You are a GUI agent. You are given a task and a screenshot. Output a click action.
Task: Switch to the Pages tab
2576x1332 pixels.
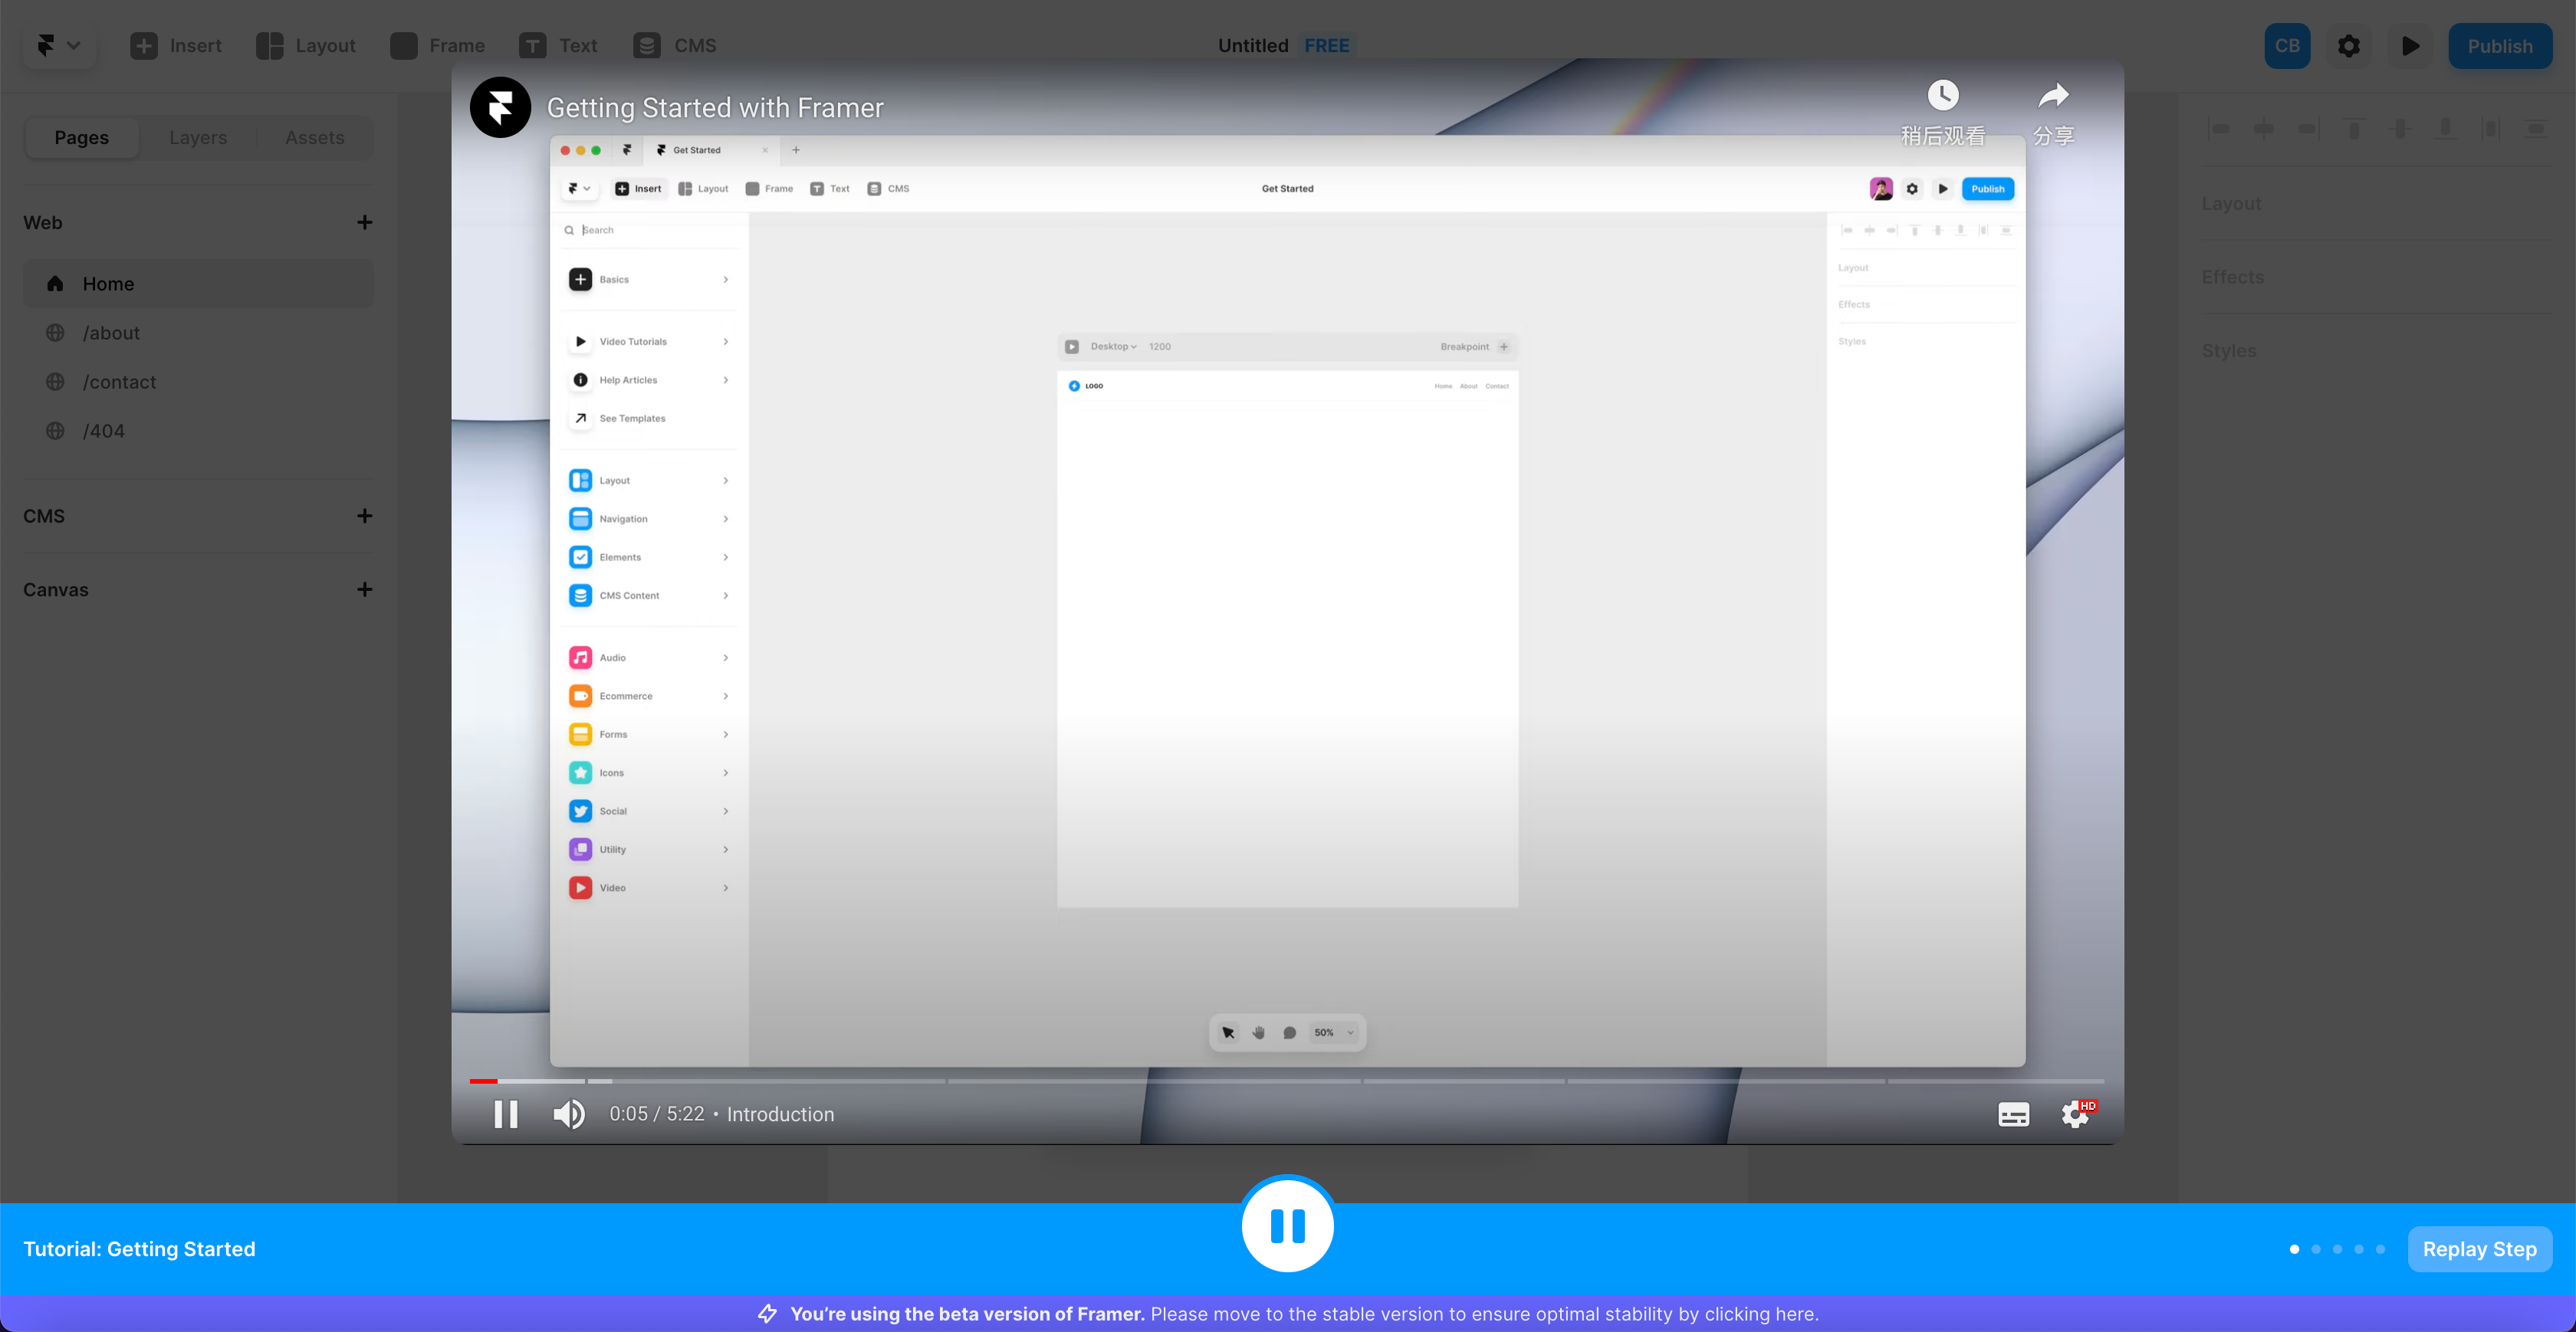point(82,137)
